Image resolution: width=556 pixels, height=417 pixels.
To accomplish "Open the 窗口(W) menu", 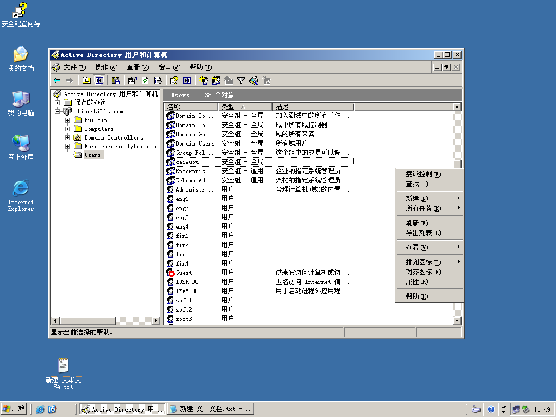I will [169, 67].
